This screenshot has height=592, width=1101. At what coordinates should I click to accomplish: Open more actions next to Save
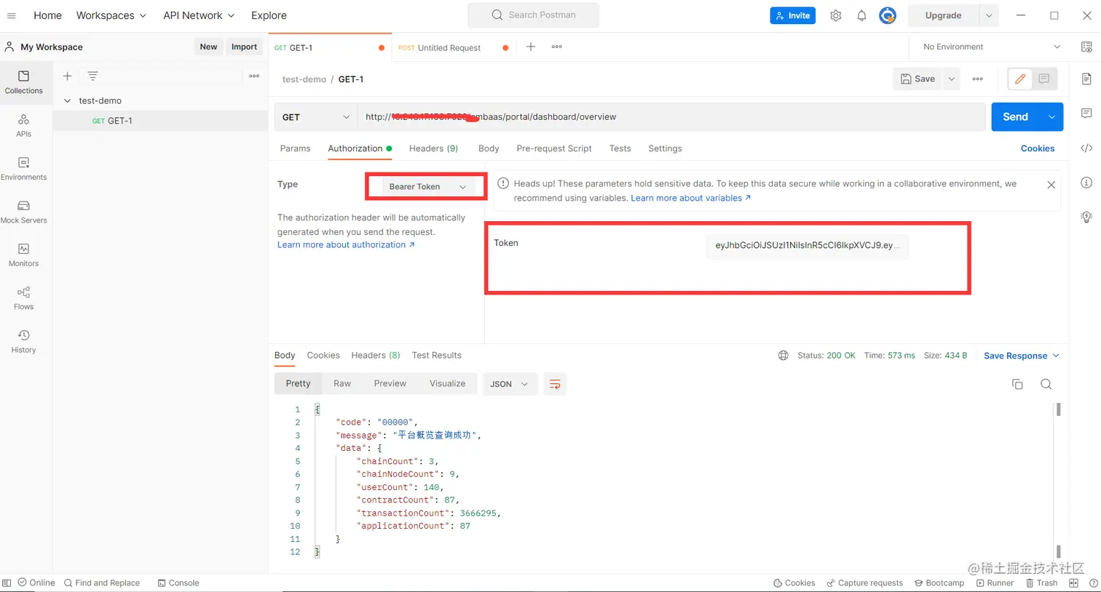point(978,79)
